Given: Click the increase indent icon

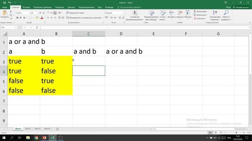Looking at the screenshot, I should tap(63, 18).
